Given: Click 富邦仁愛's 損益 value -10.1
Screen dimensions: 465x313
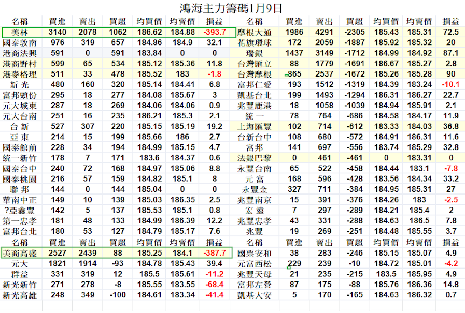Looking at the screenshot, I should [450, 85].
